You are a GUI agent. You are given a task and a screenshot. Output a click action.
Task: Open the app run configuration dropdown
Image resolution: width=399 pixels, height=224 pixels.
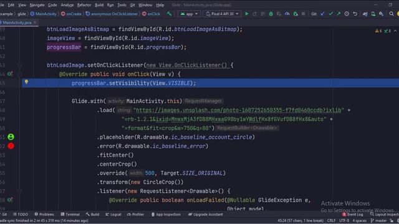(x=189, y=14)
